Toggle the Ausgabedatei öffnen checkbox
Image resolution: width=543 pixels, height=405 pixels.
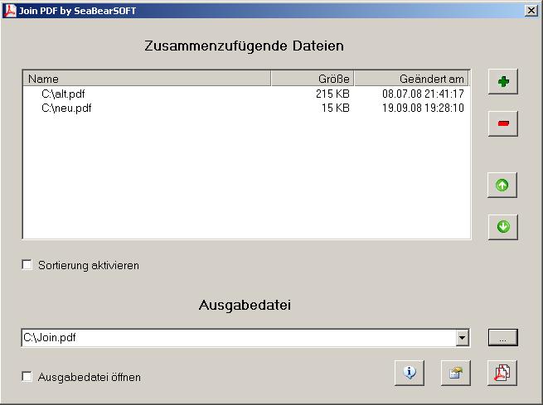point(27,377)
